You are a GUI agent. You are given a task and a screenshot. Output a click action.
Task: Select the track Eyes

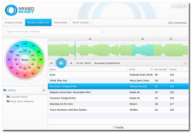click(x=118, y=75)
